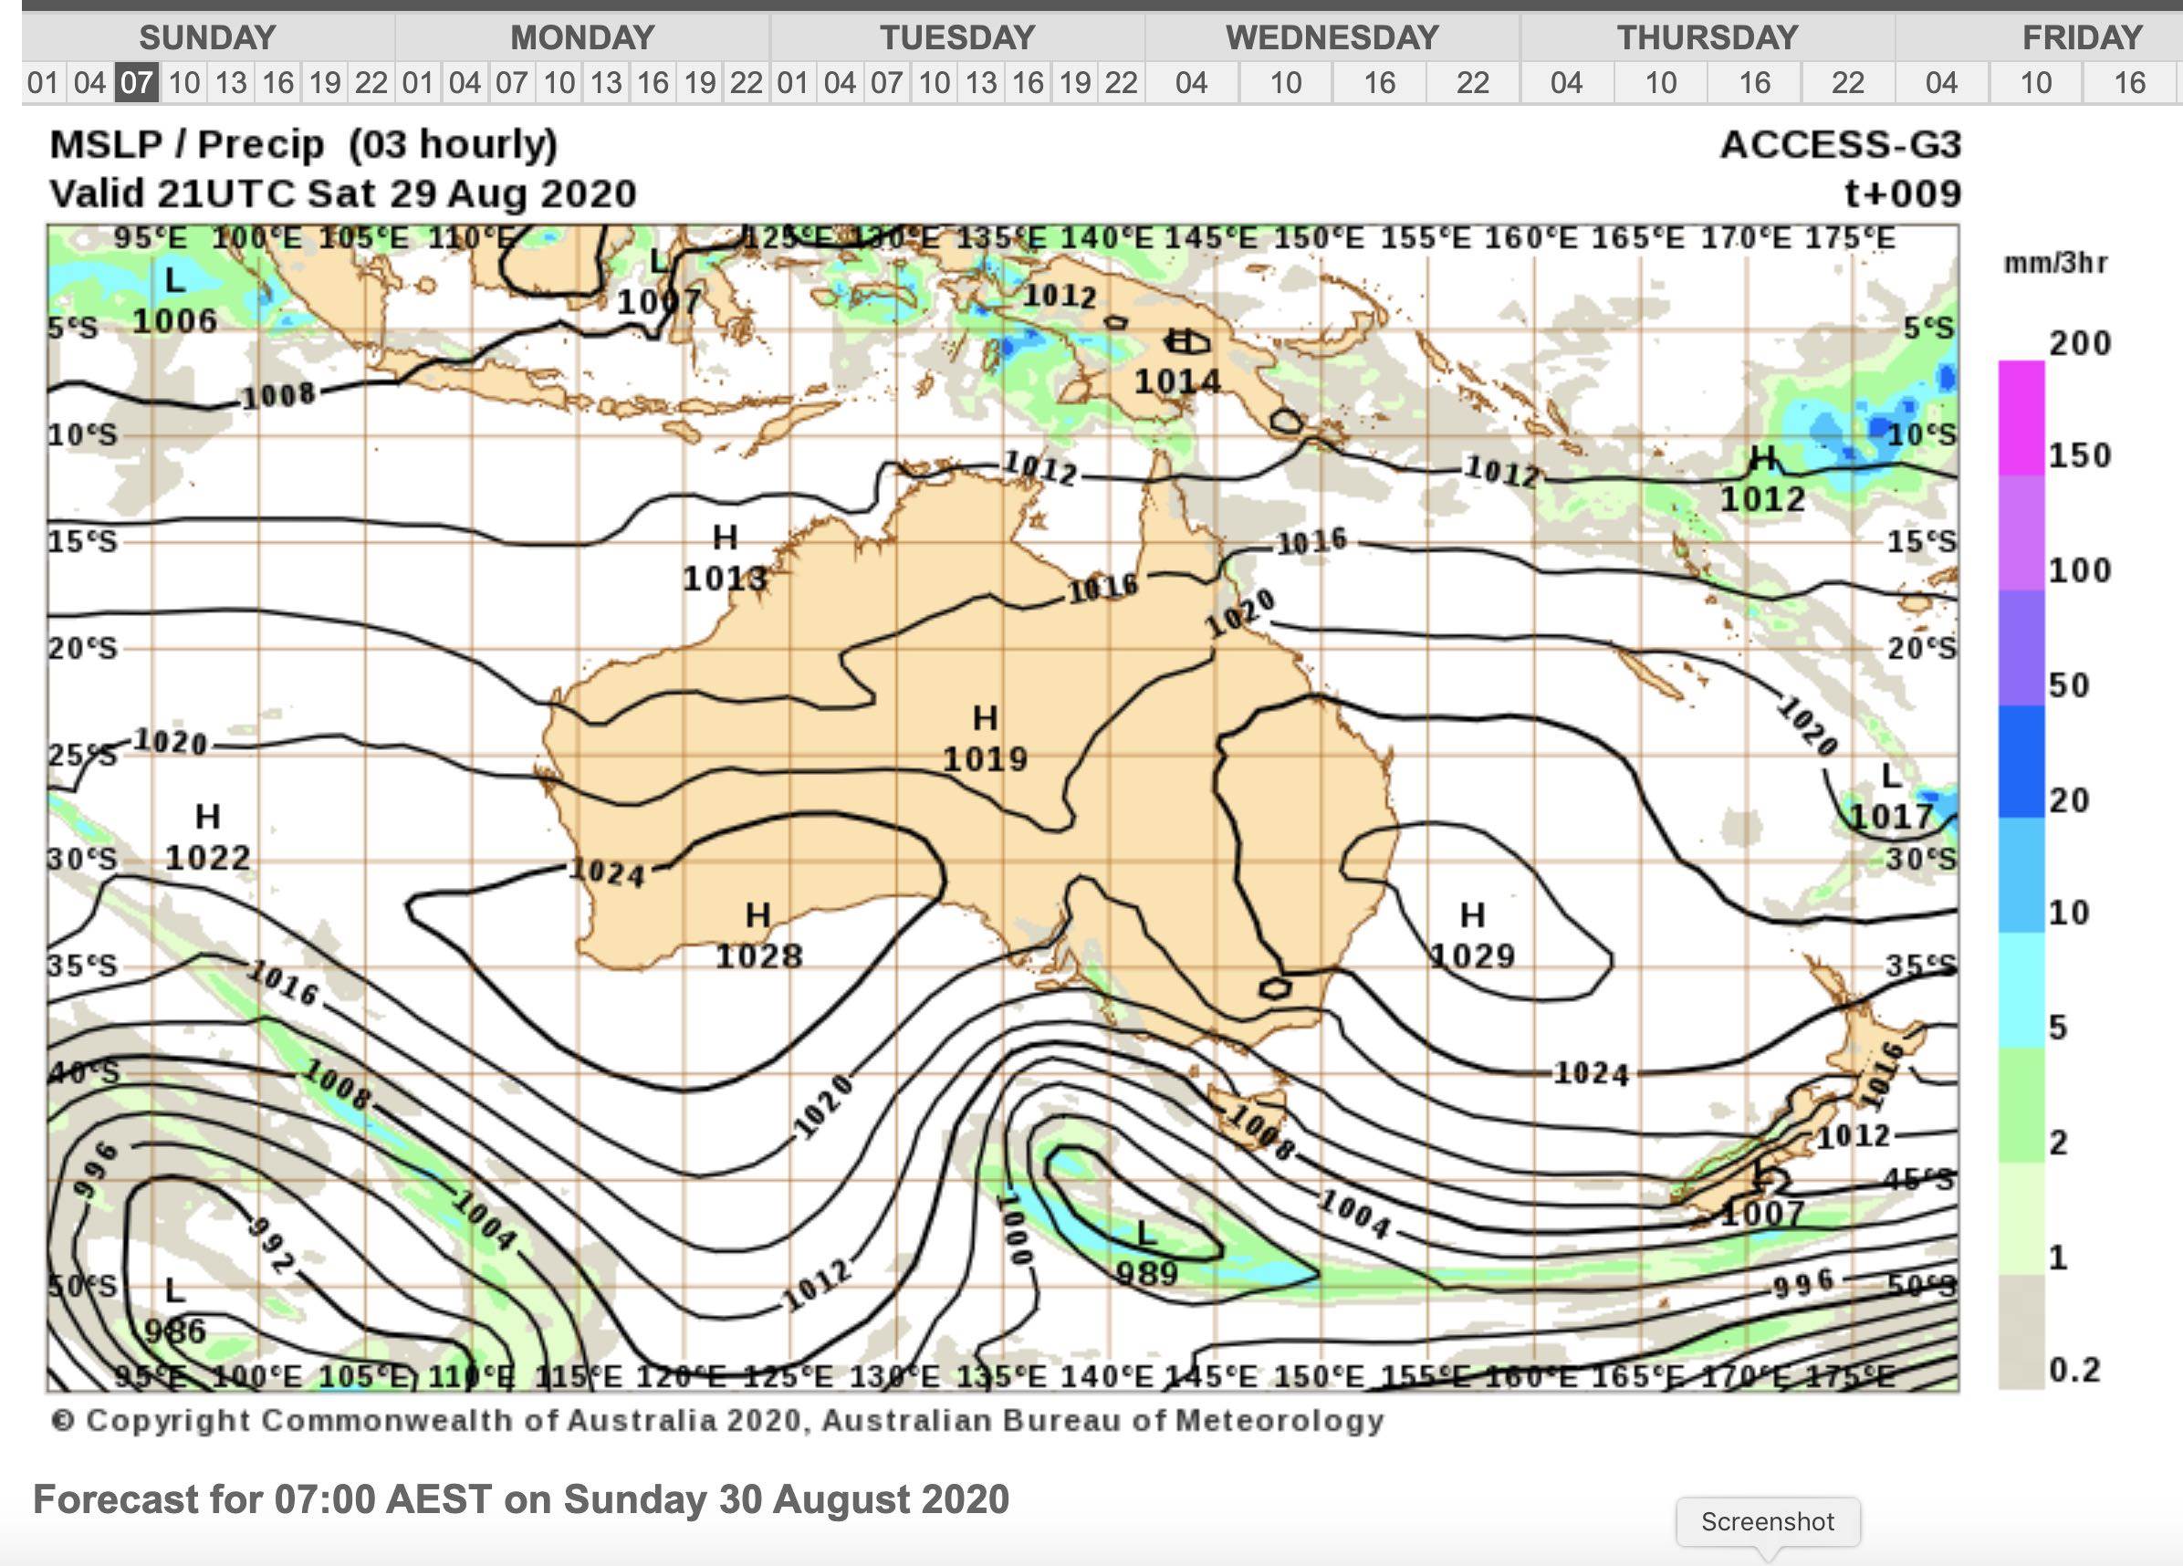Choose Monday 01 forecast hour
2183x1566 pixels.
tap(418, 83)
